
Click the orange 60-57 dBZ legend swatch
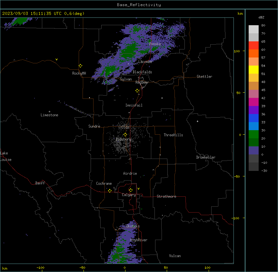pos(253,53)
